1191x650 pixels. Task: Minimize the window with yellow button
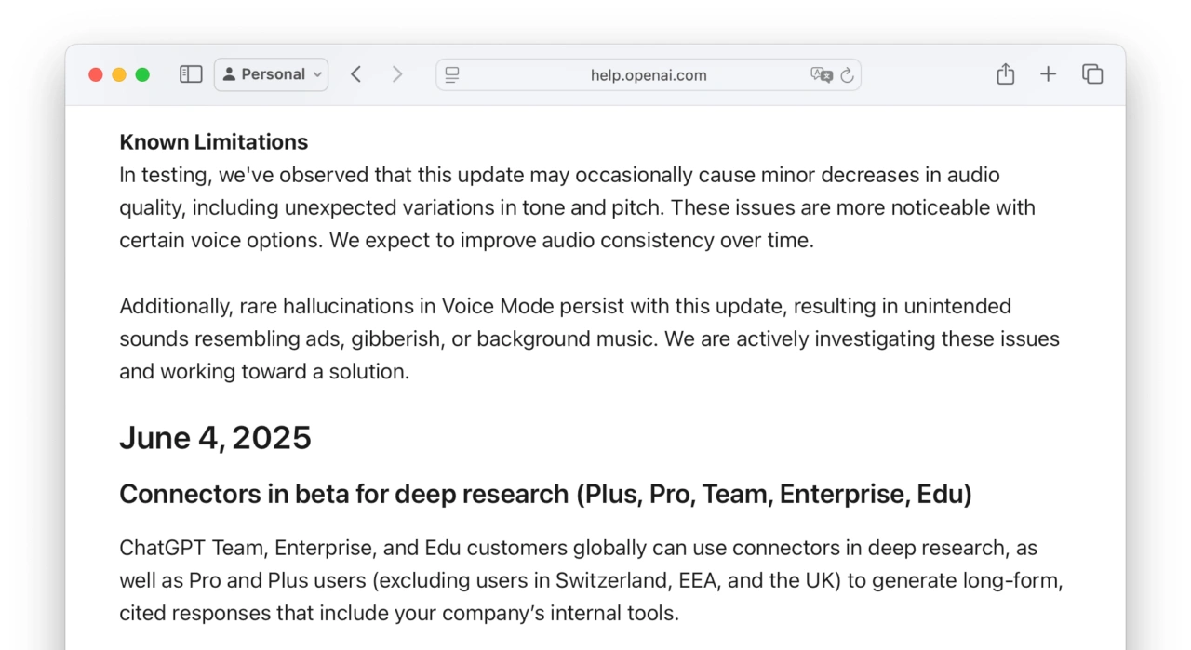tap(119, 74)
